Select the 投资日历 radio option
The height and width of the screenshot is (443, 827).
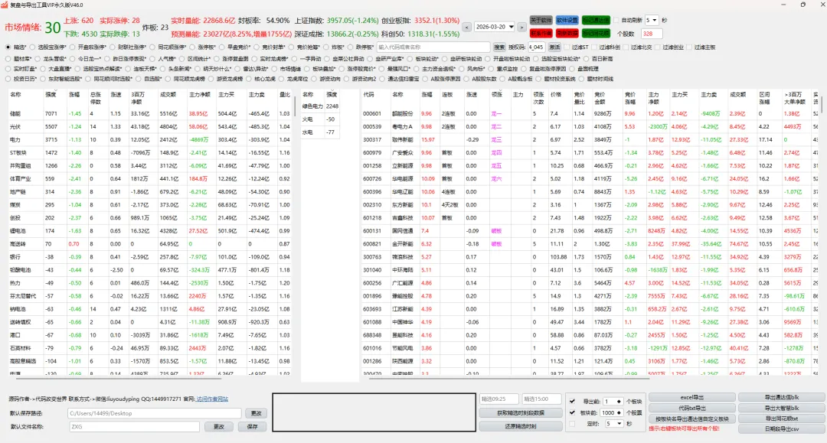8,79
